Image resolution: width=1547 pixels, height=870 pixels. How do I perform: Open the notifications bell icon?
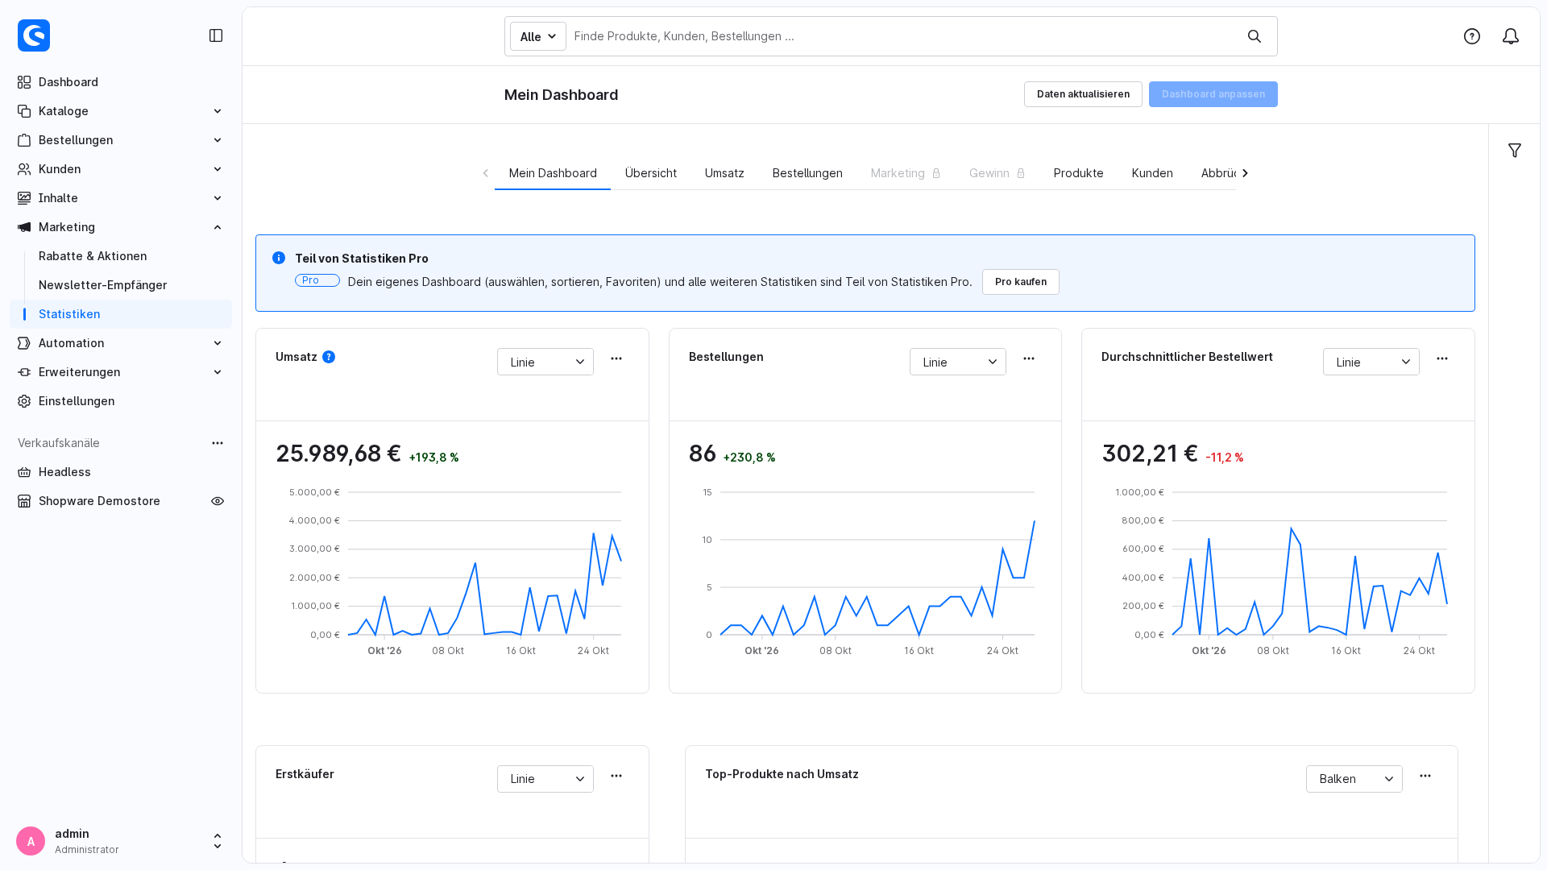pyautogui.click(x=1511, y=36)
